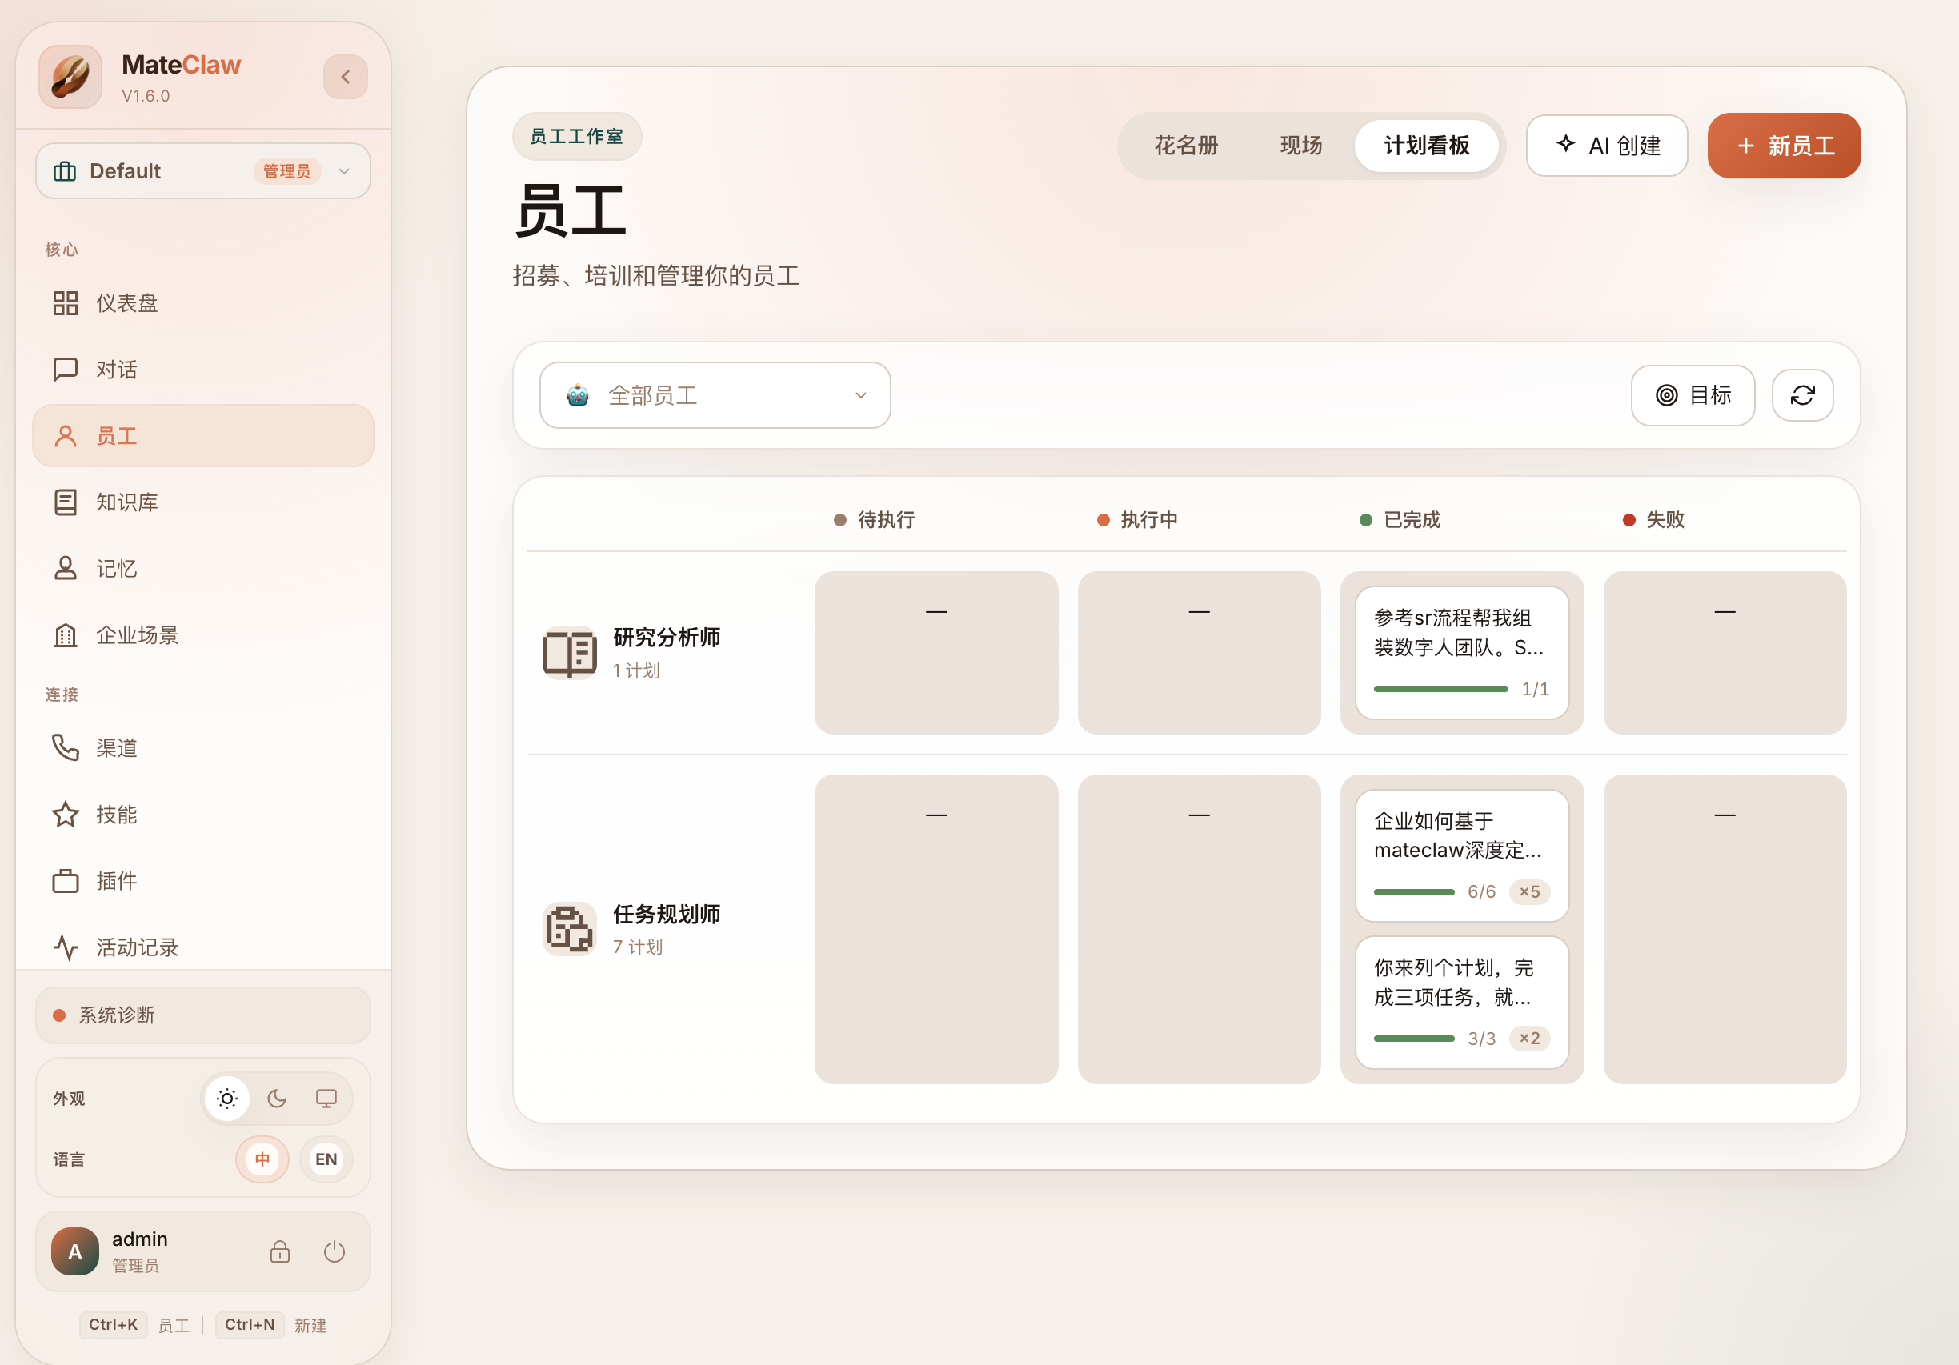1959x1365 pixels.
Task: Click the ×2 count badge
Action: coord(1529,1039)
